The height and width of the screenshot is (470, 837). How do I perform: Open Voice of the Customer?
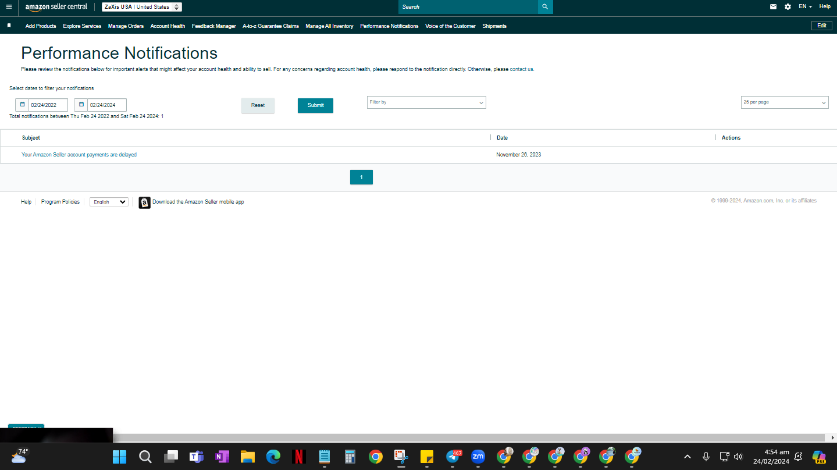[x=450, y=26]
